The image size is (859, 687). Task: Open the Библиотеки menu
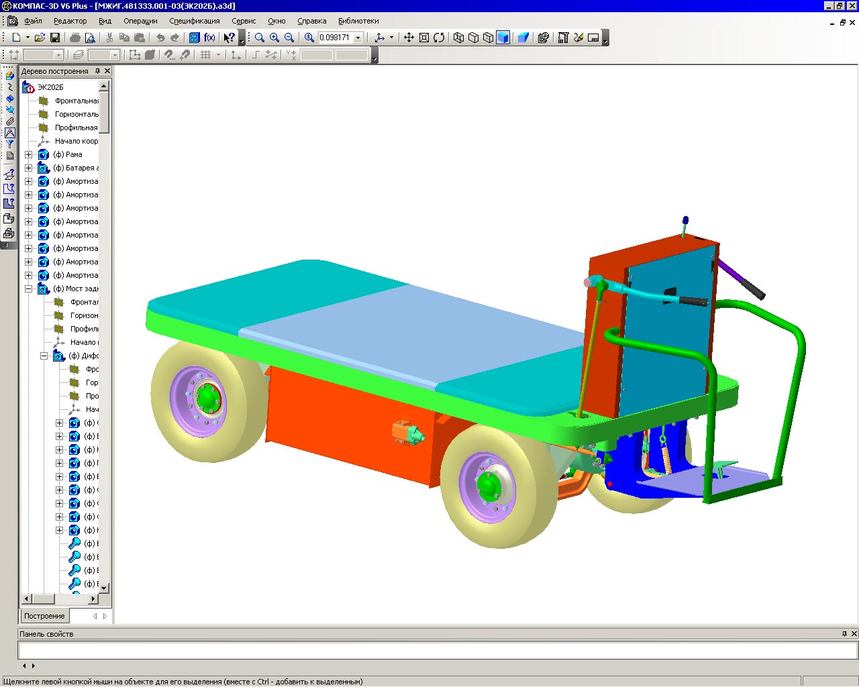(358, 21)
